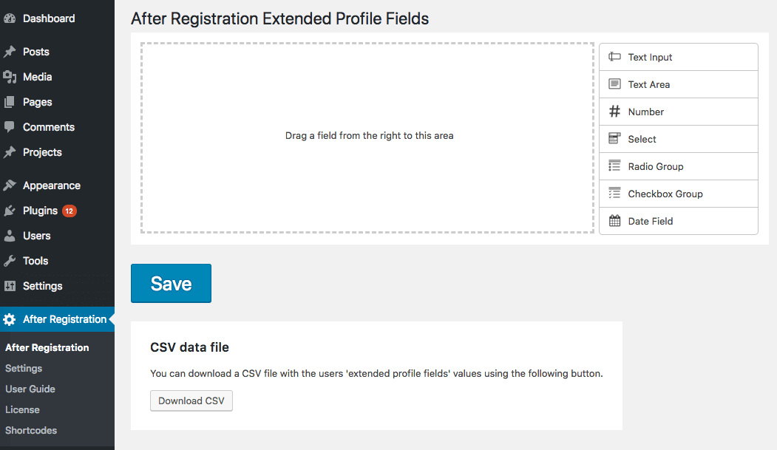Click the Text Area field icon
The height and width of the screenshot is (450, 777).
tap(614, 84)
